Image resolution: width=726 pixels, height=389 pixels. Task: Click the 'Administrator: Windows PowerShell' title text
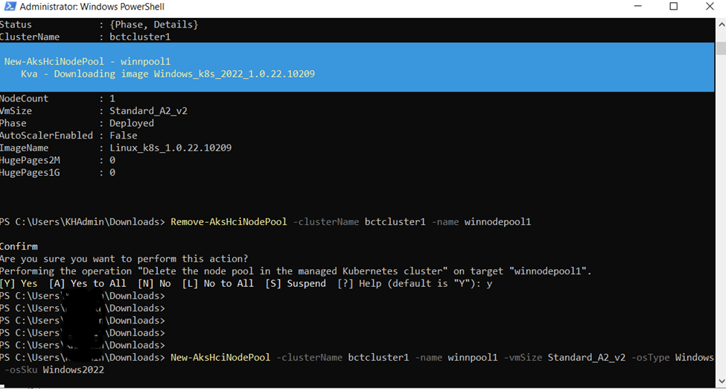point(92,7)
